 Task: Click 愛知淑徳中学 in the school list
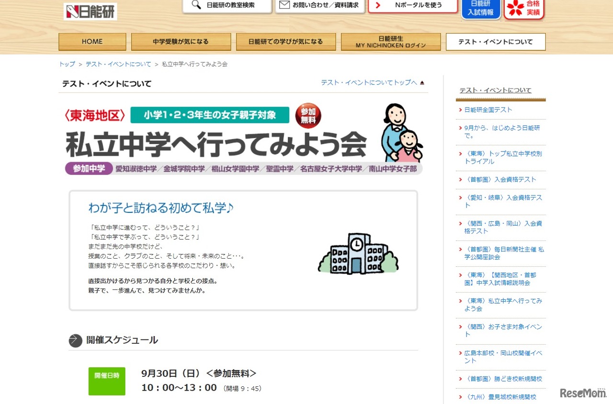[136, 169]
